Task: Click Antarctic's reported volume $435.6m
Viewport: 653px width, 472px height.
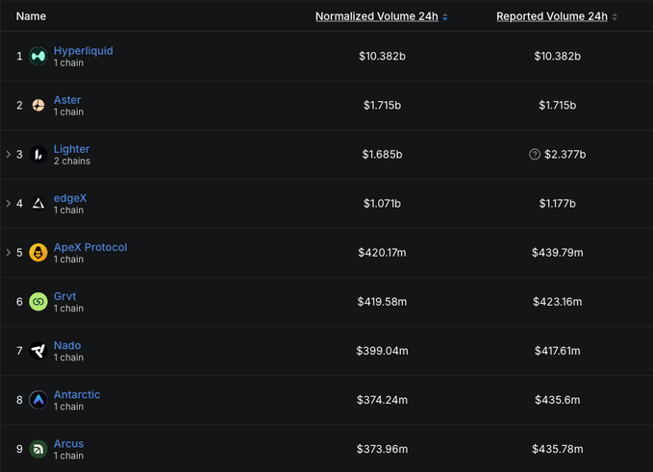Action: [x=557, y=400]
